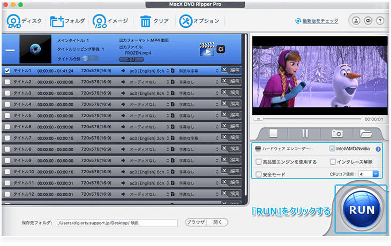The width and height of the screenshot is (391, 246).
Task: Open output folder icon under the preview
Action: coord(366,134)
